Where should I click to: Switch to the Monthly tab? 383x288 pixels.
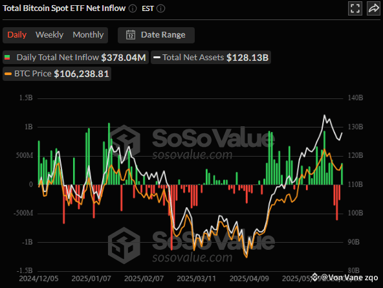(x=88, y=35)
